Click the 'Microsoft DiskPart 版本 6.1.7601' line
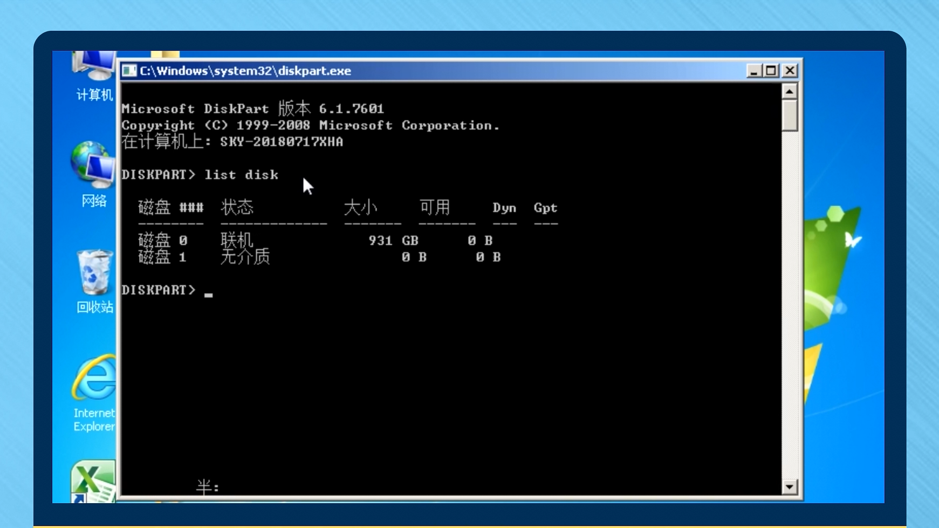Image resolution: width=939 pixels, height=528 pixels. click(x=252, y=108)
